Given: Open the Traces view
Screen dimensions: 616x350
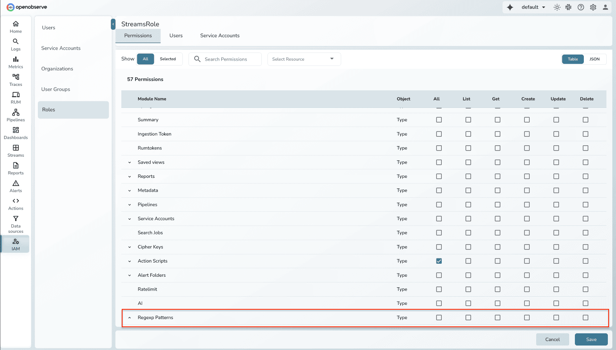Looking at the screenshot, I should [x=15, y=80].
